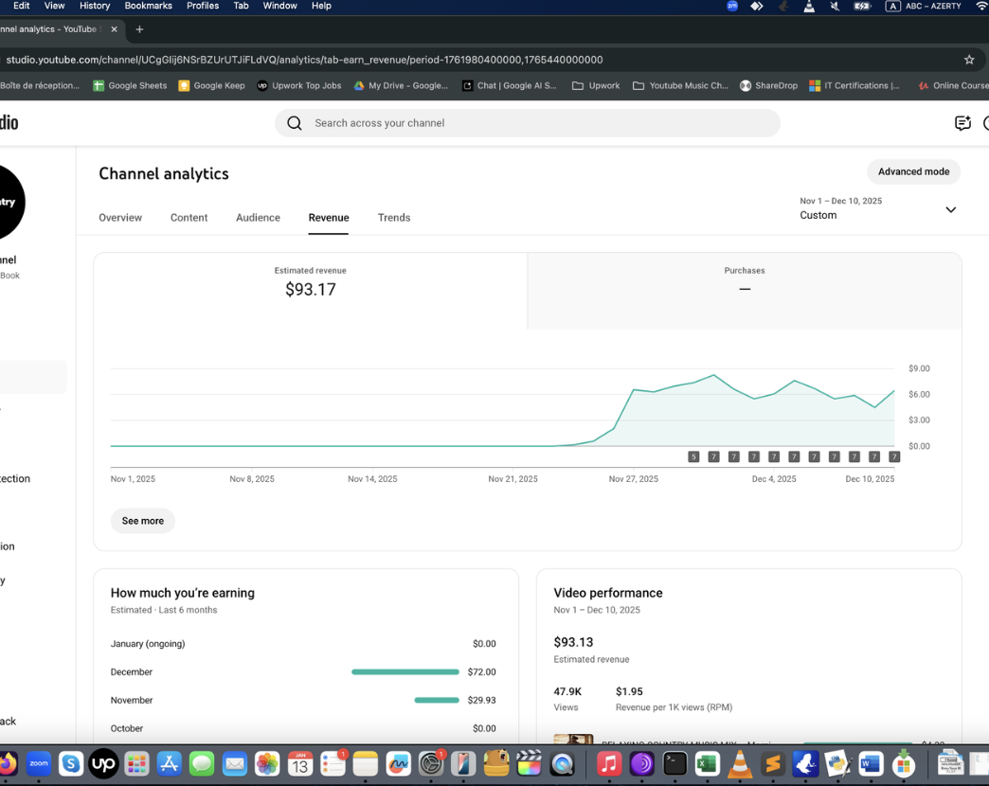
Task: Launch VLC from the Dock
Action: click(x=740, y=763)
